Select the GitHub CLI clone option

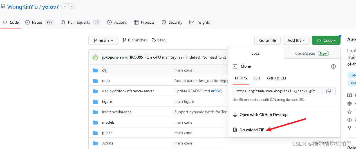click(276, 78)
